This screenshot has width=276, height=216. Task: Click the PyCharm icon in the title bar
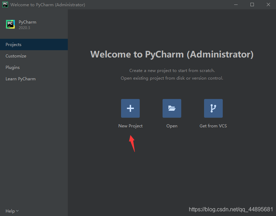(5, 4)
